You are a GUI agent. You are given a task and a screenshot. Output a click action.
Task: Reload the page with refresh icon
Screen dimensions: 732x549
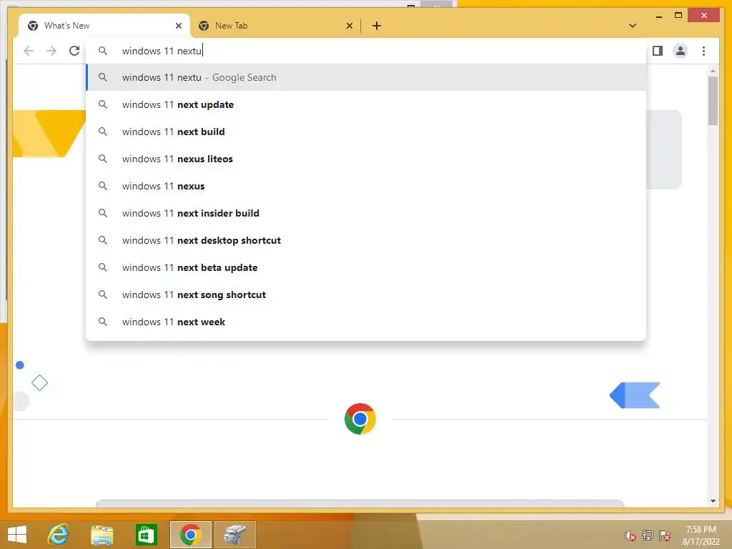(x=74, y=51)
